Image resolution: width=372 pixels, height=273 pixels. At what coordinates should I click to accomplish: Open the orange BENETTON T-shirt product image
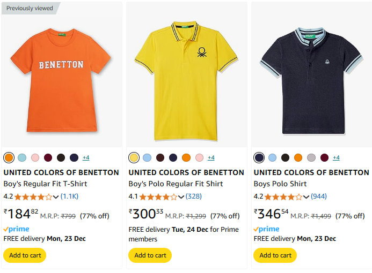point(61,80)
